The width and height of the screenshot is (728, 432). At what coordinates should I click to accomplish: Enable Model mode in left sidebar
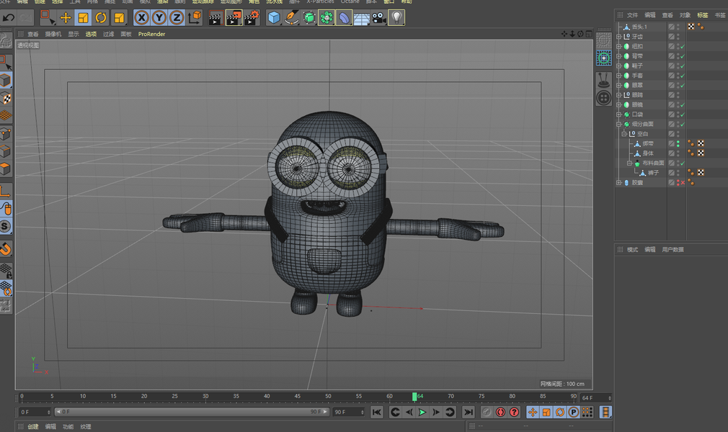point(5,81)
